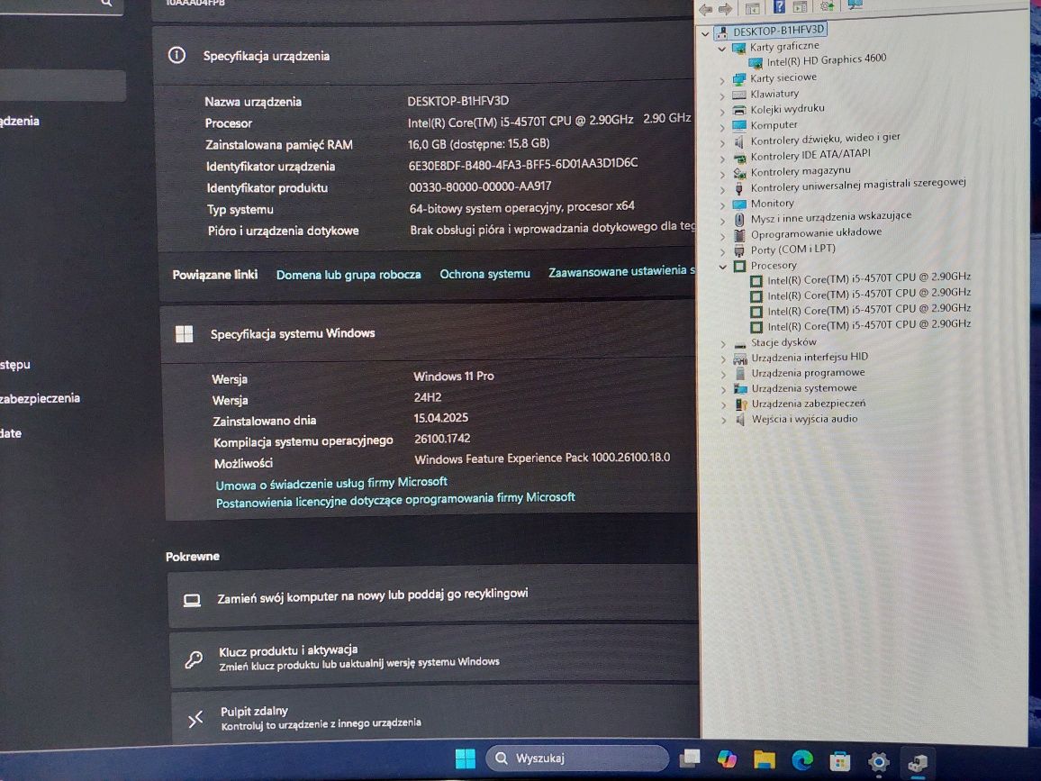Open Task View from the taskbar
Image resolution: width=1041 pixels, height=781 pixels.
pos(689,758)
